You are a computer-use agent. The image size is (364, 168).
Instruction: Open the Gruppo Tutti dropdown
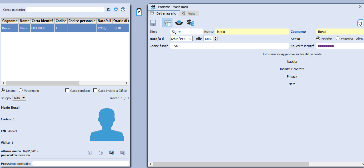click(x=19, y=98)
